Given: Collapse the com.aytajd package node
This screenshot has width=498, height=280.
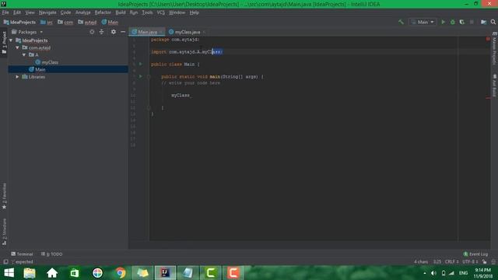Looking at the screenshot, I should [17, 47].
